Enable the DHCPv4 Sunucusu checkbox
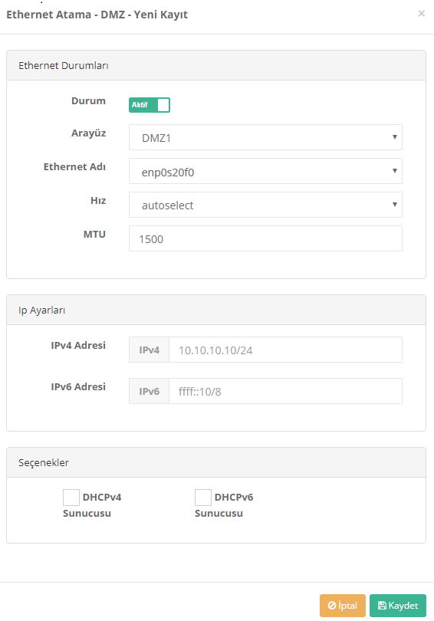Viewport: 434px width, 621px height. click(x=71, y=498)
